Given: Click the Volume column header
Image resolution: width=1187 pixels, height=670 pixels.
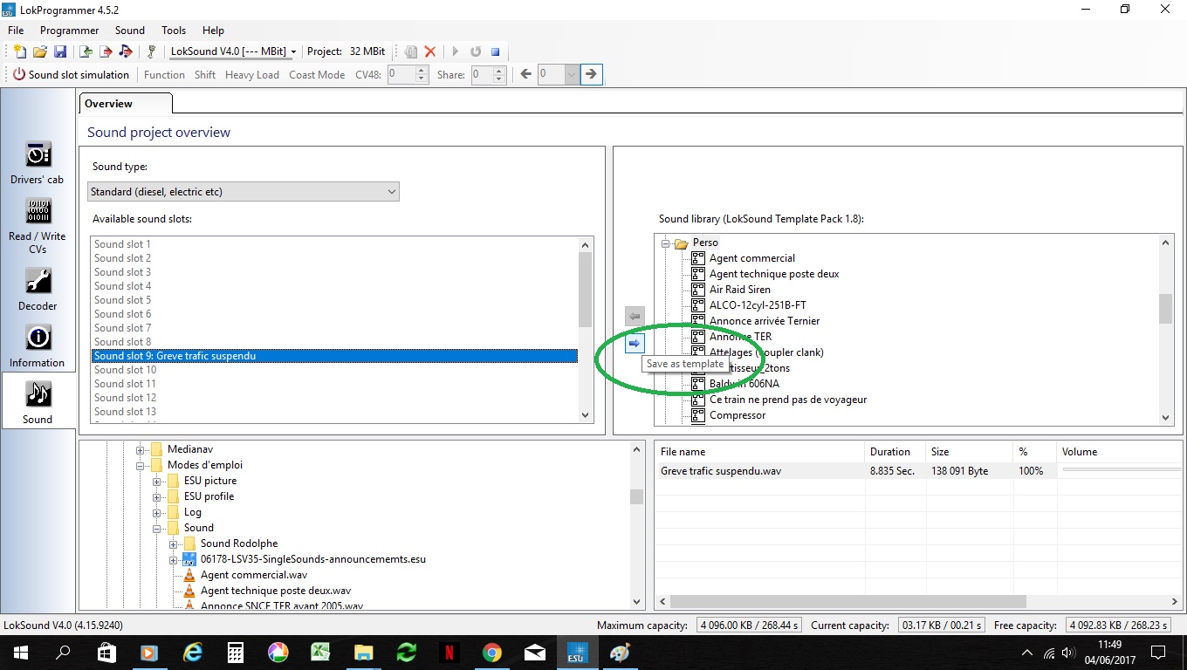Looking at the screenshot, I should point(1121,452).
